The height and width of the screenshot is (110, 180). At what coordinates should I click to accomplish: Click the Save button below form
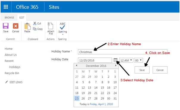[x=142, y=70]
